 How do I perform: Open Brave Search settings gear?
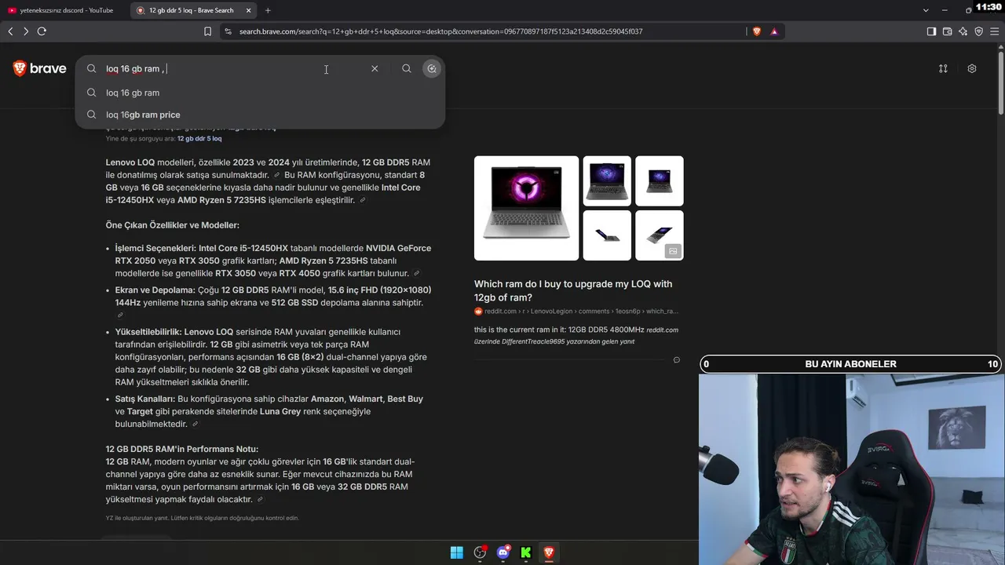pos(972,68)
